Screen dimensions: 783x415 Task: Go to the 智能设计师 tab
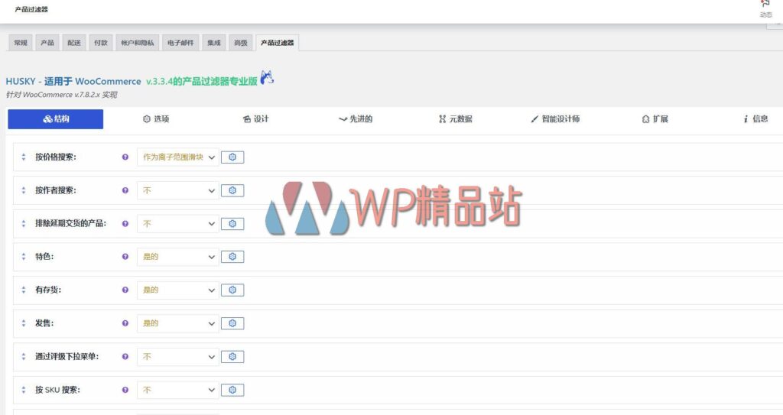pyautogui.click(x=555, y=119)
